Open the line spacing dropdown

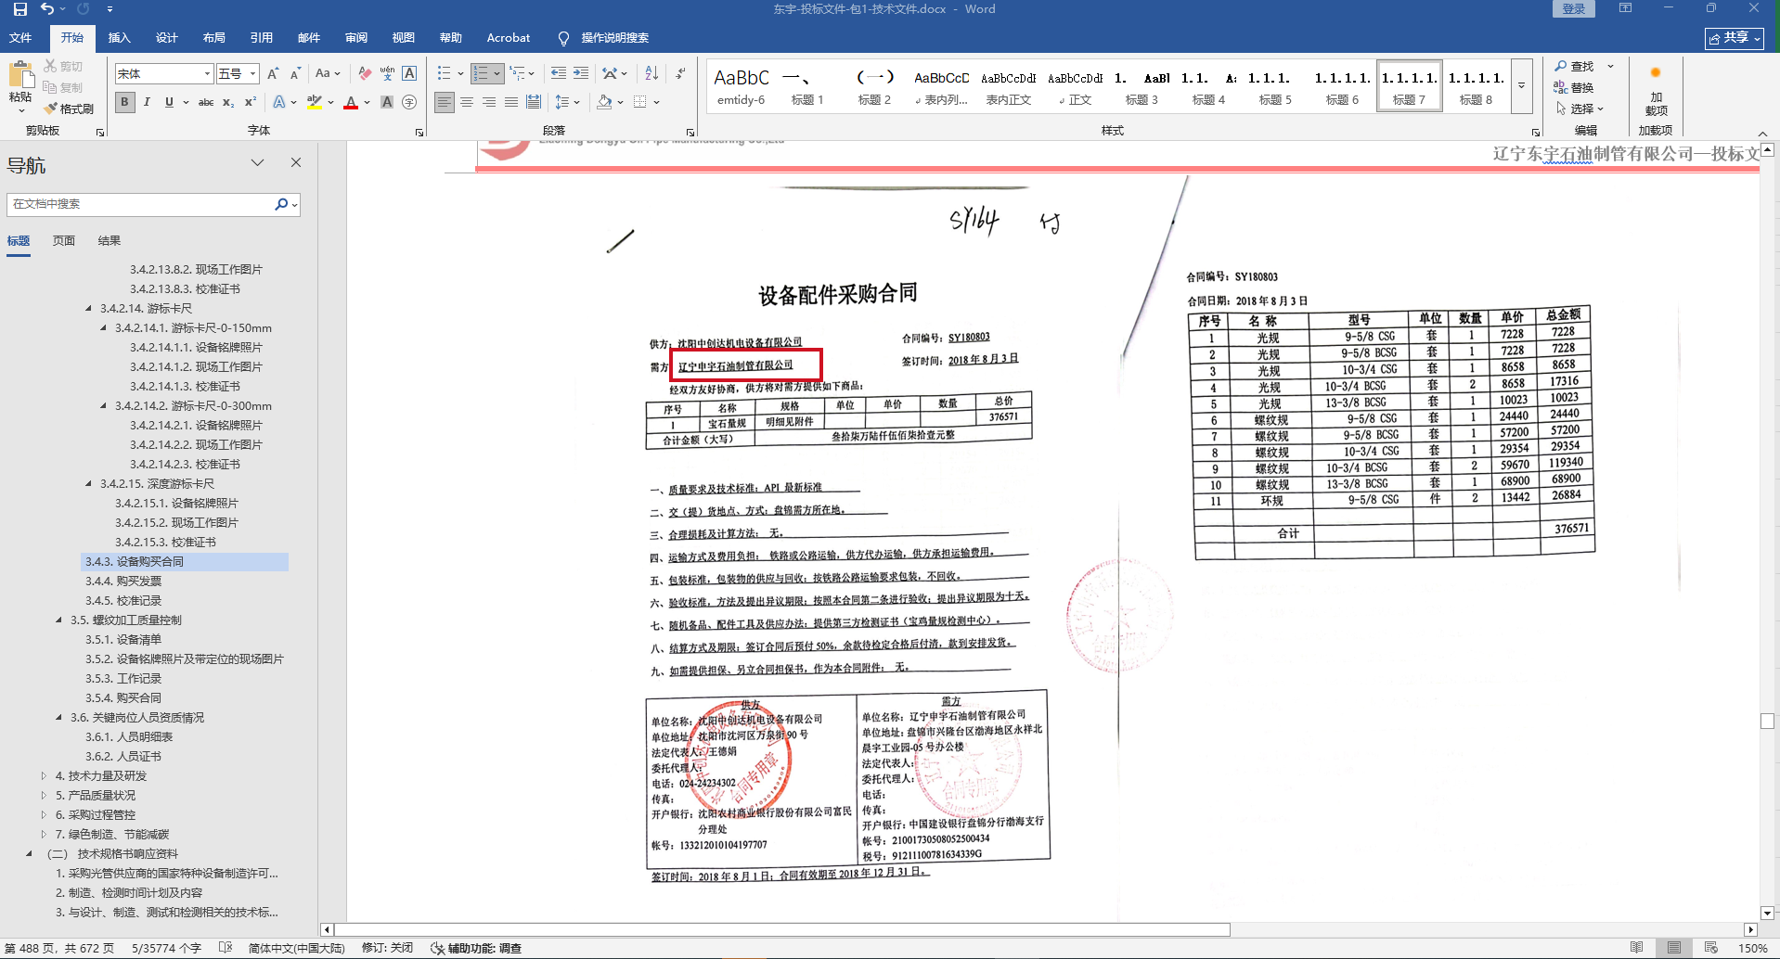click(566, 102)
